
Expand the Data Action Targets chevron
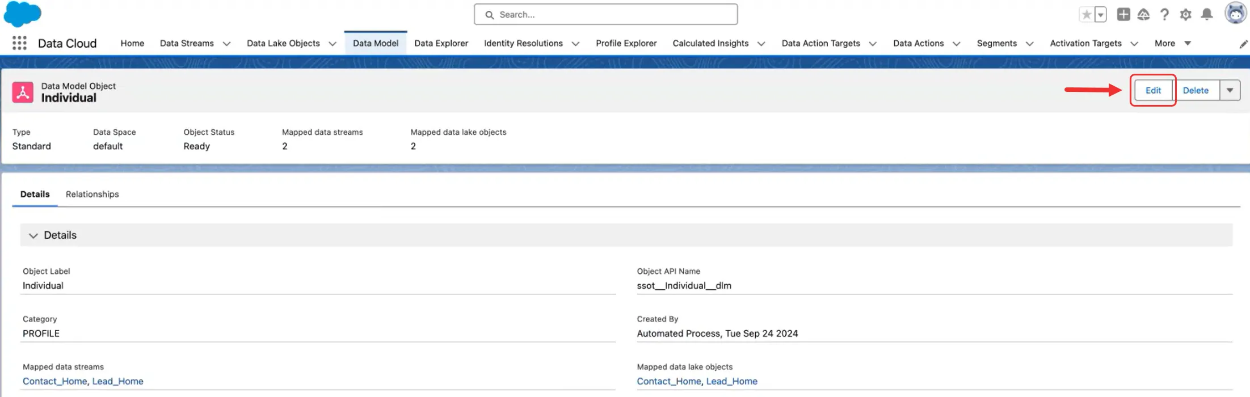[873, 44]
